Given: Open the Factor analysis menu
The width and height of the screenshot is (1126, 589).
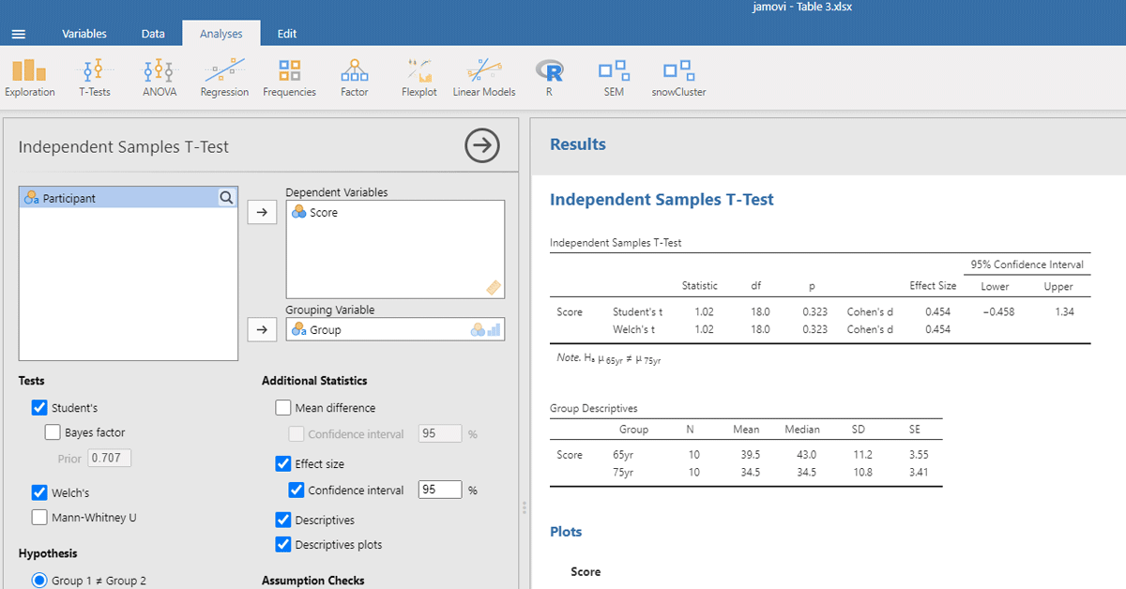Looking at the screenshot, I should [354, 77].
